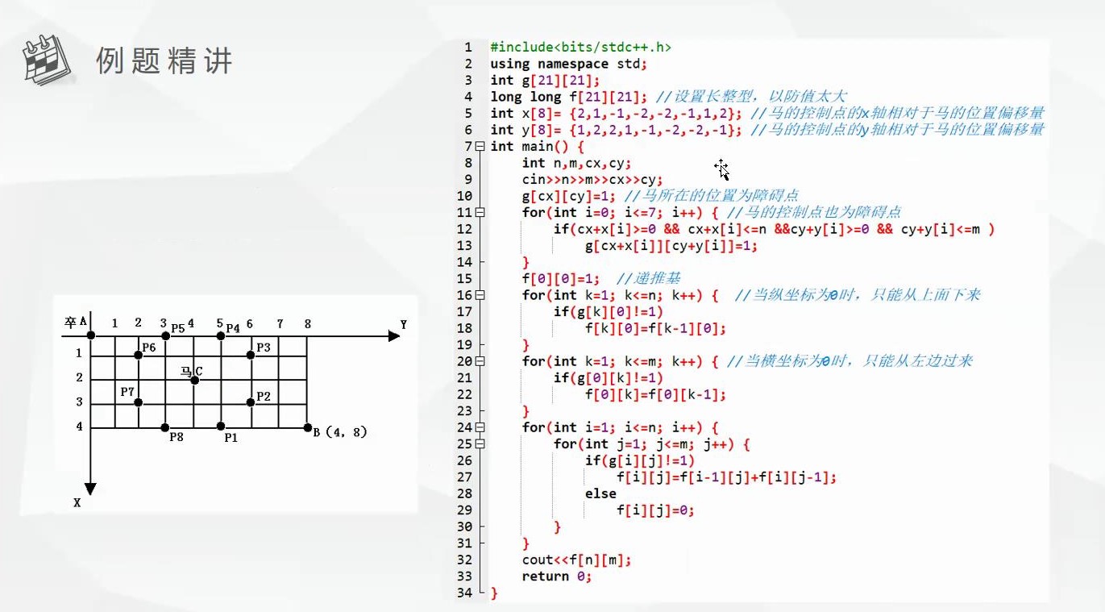Click the 'f[i][j]=f[i-1][j]+f[i][j-1];' statement
Screen dimensions: 1105x612
click(727, 477)
